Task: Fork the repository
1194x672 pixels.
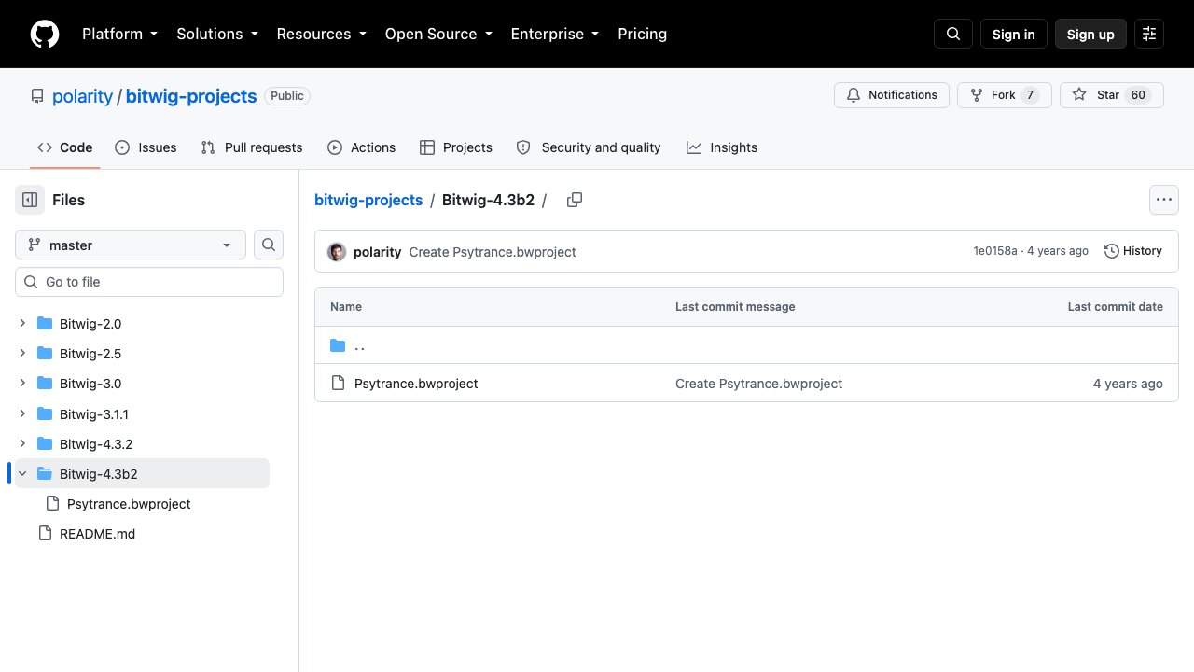Action: 1005,95
